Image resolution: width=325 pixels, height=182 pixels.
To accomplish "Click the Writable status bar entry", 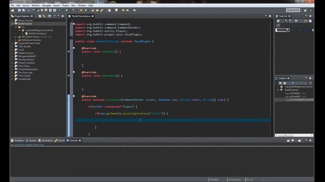I will click(x=214, y=180).
